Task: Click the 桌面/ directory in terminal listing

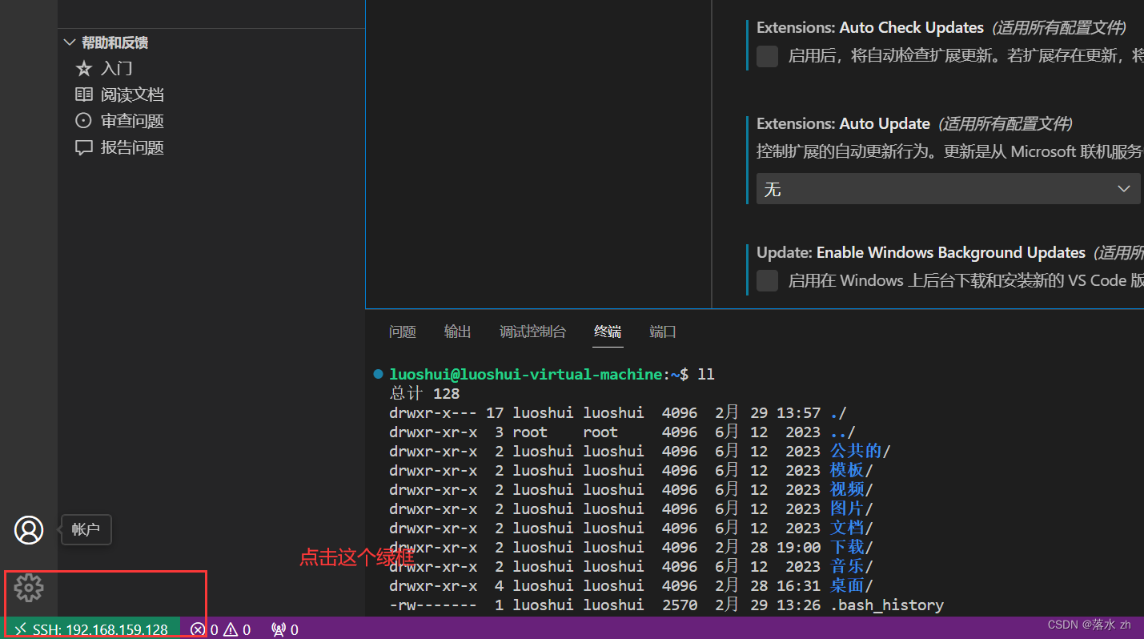Action: pos(852,585)
